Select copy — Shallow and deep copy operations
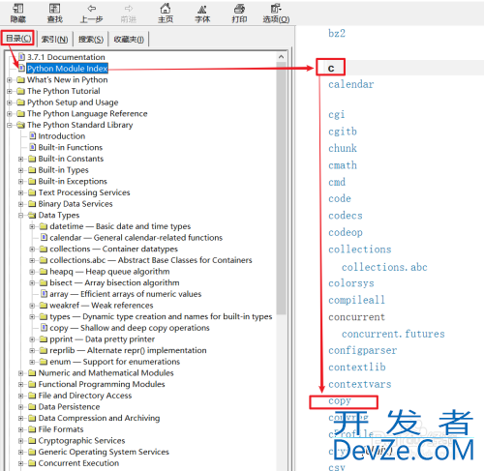The height and width of the screenshot is (471, 484). click(130, 328)
